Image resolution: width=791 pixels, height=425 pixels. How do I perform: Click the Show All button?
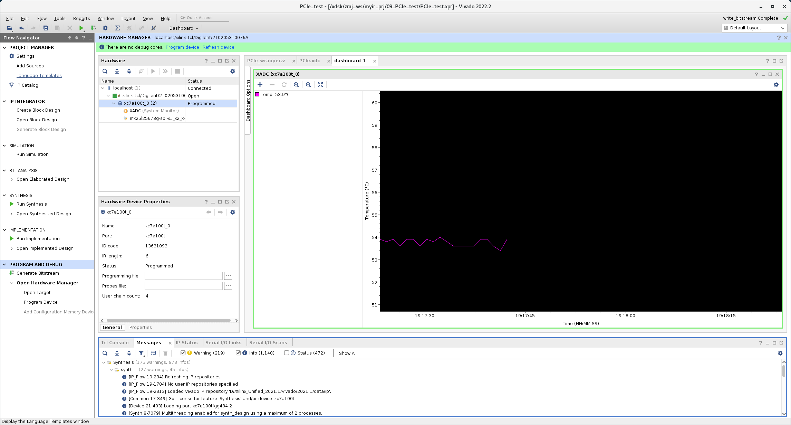pyautogui.click(x=348, y=353)
